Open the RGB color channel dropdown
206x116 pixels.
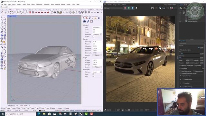[x=114, y=8]
